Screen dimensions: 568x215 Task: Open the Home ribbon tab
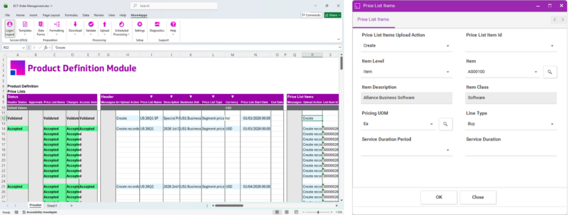point(21,15)
